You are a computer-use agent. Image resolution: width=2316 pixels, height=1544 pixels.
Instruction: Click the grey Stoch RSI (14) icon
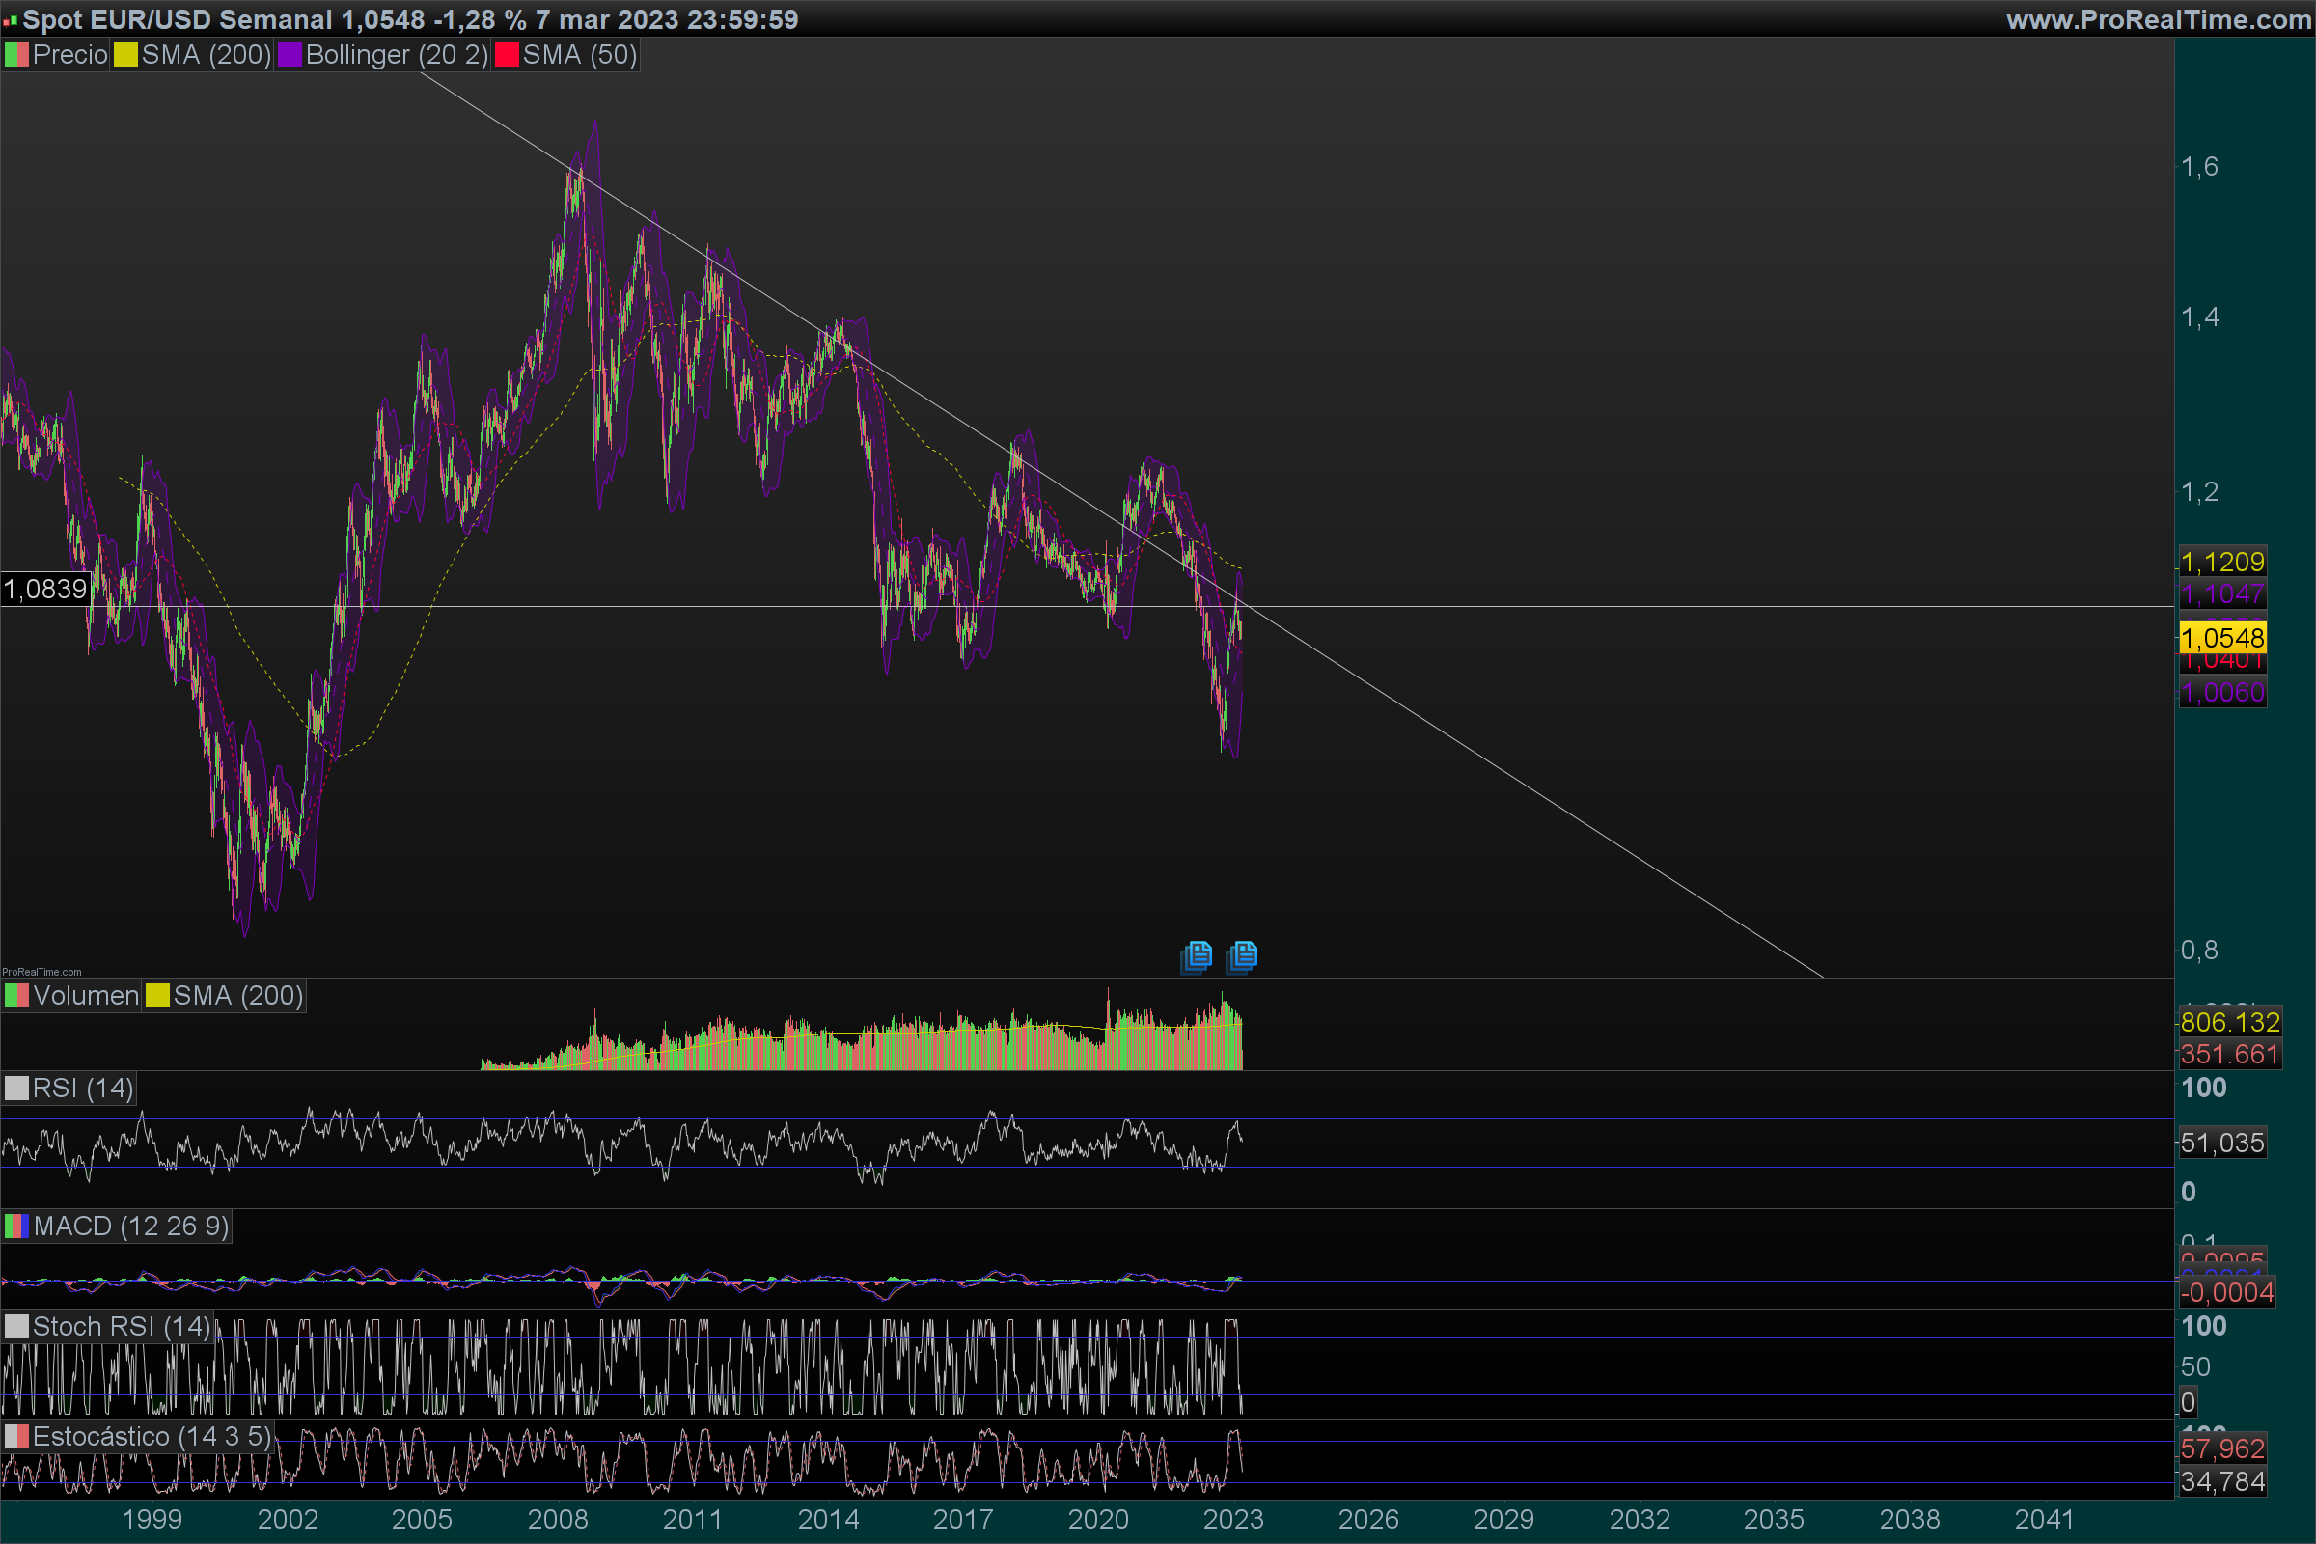[x=15, y=1326]
